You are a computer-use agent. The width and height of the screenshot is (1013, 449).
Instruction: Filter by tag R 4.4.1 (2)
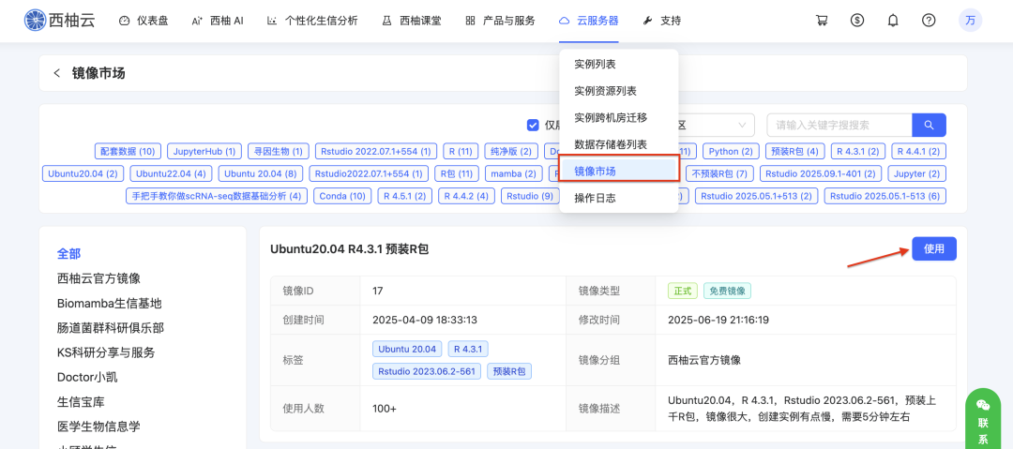(x=918, y=151)
